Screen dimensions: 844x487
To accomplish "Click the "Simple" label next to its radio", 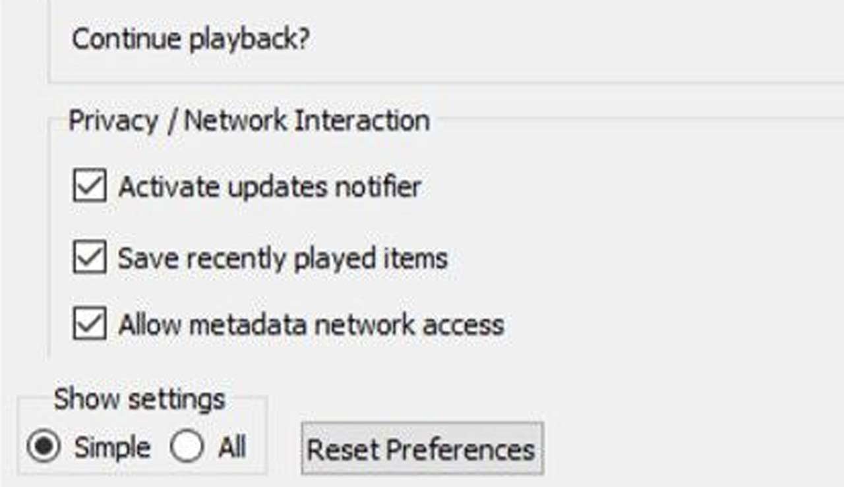I will tap(112, 448).
